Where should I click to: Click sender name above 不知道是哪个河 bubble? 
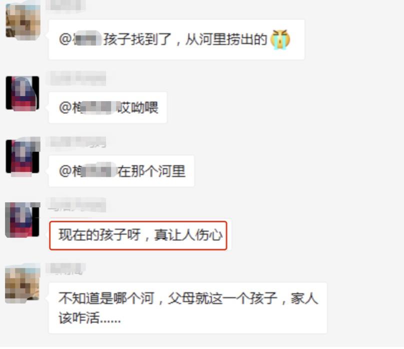point(66,269)
